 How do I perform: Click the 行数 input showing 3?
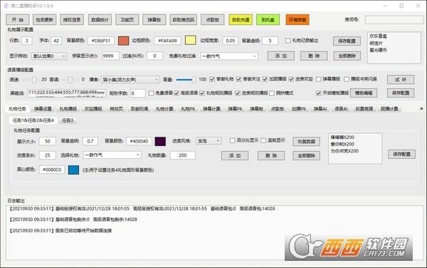(x=27, y=41)
